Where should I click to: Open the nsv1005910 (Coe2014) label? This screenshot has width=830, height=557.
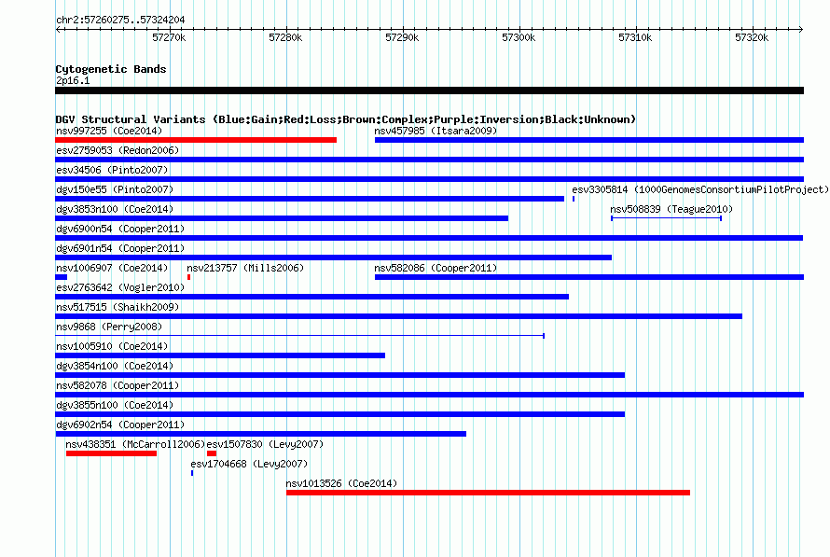(112, 346)
